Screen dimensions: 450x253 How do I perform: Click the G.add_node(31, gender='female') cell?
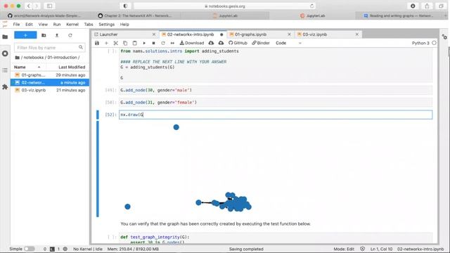coord(276,103)
